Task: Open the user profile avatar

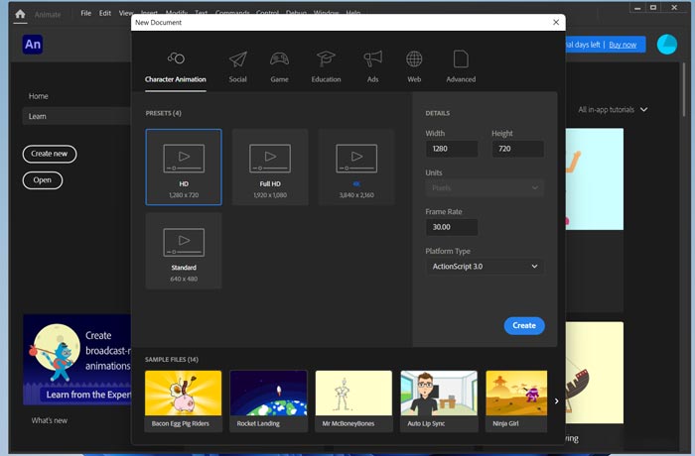Action: click(666, 45)
